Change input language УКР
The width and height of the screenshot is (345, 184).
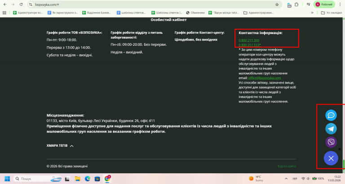(x=295, y=179)
